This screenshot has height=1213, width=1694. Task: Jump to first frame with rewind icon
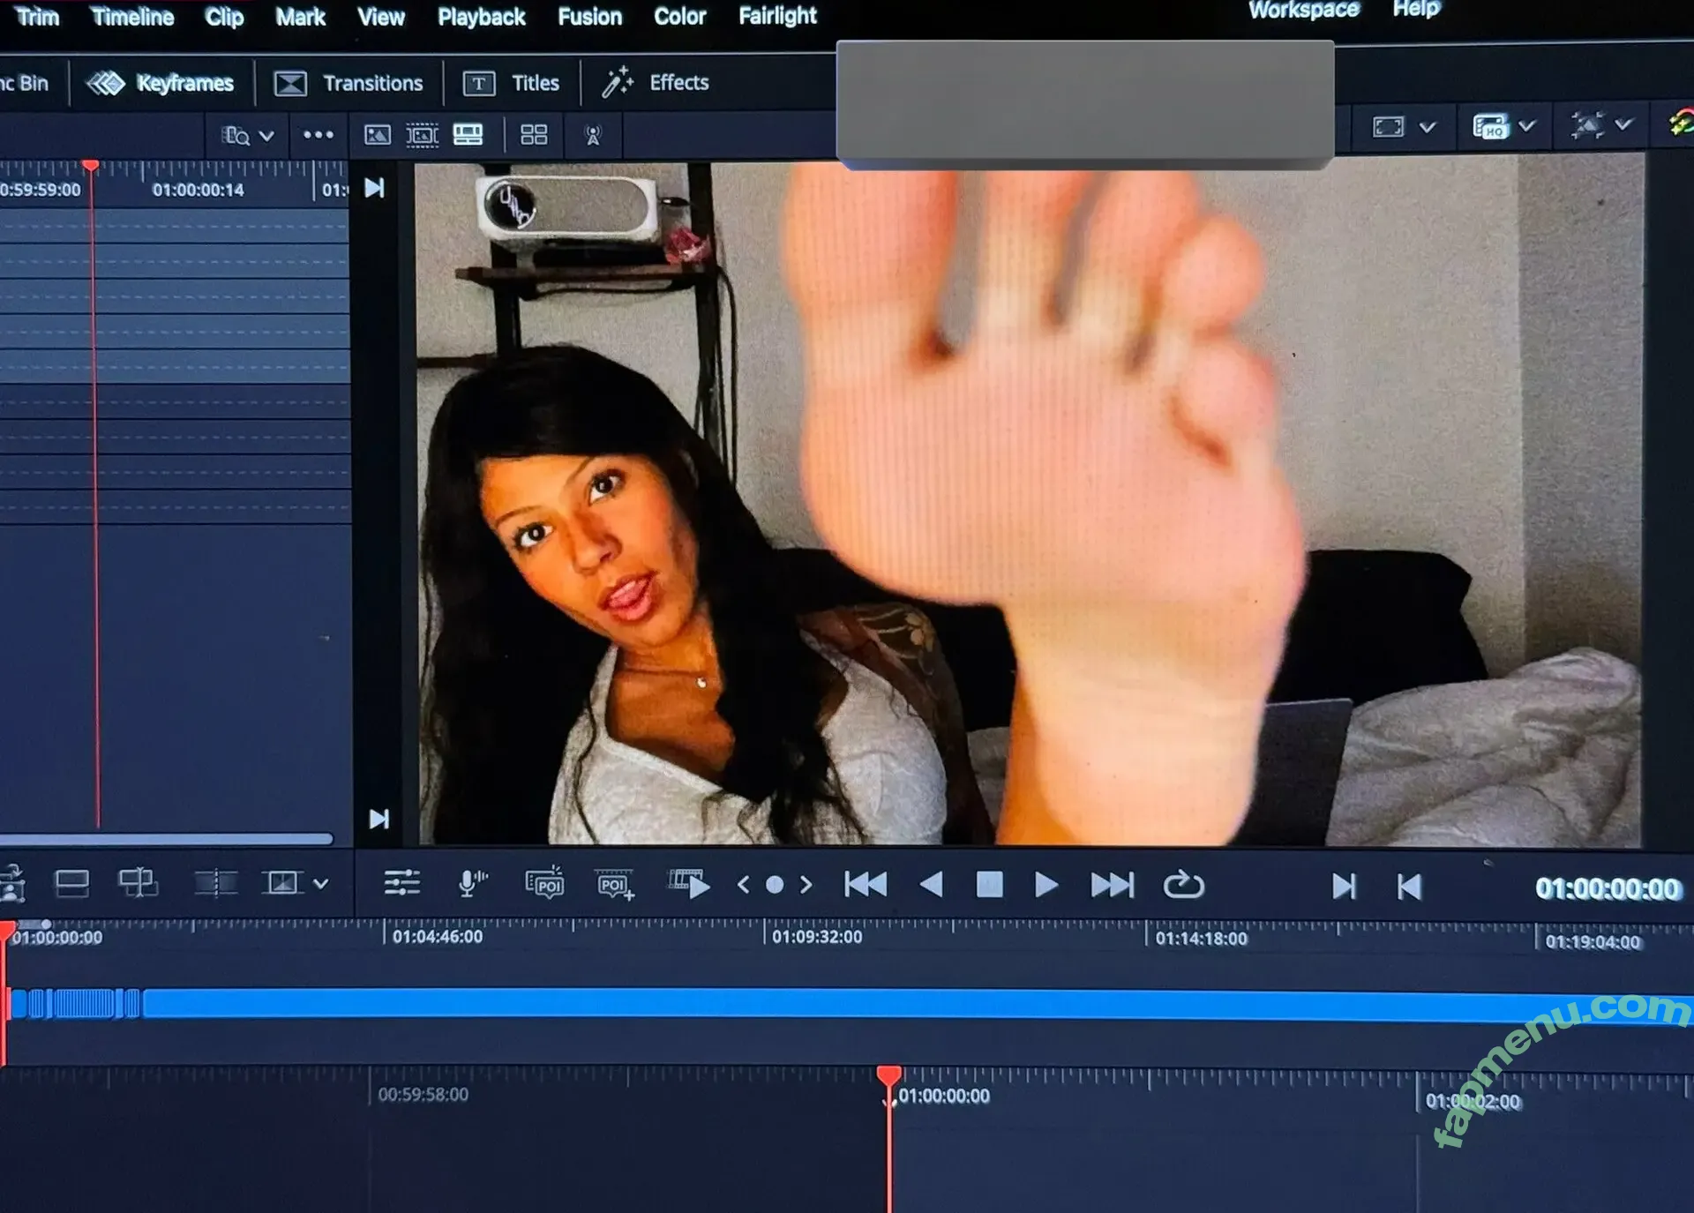pyautogui.click(x=865, y=885)
